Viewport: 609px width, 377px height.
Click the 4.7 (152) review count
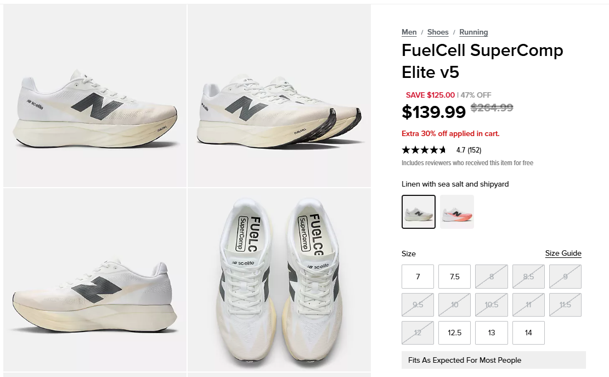coord(469,150)
